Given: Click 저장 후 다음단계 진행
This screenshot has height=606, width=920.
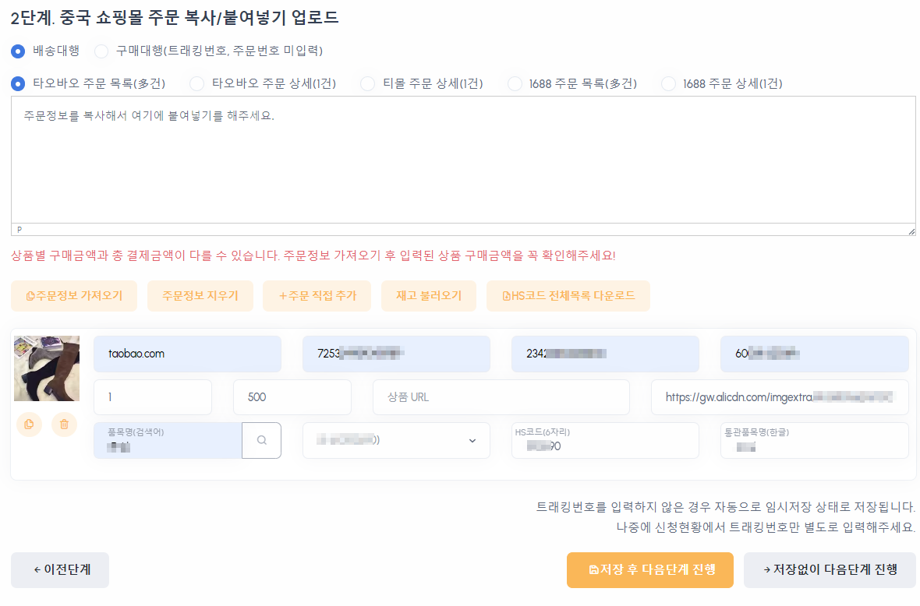Looking at the screenshot, I should point(650,570).
